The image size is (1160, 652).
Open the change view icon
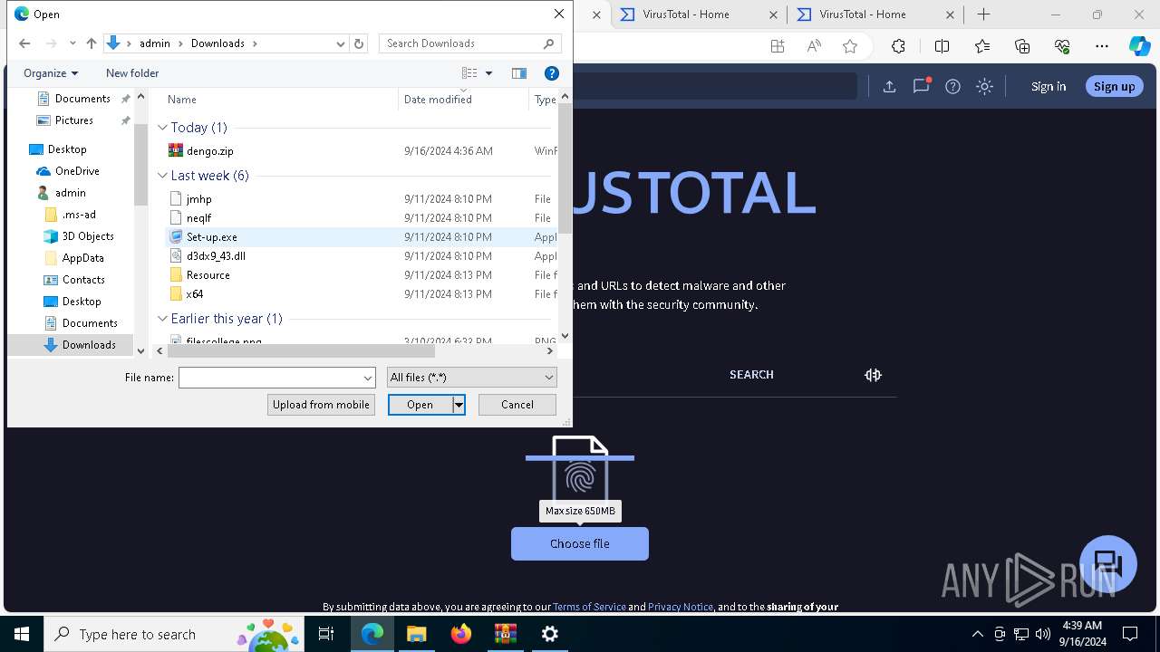pos(469,73)
